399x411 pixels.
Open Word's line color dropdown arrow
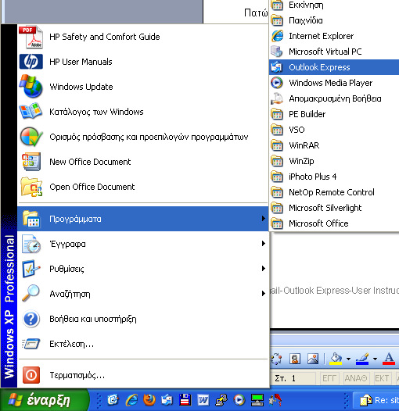[375, 359]
